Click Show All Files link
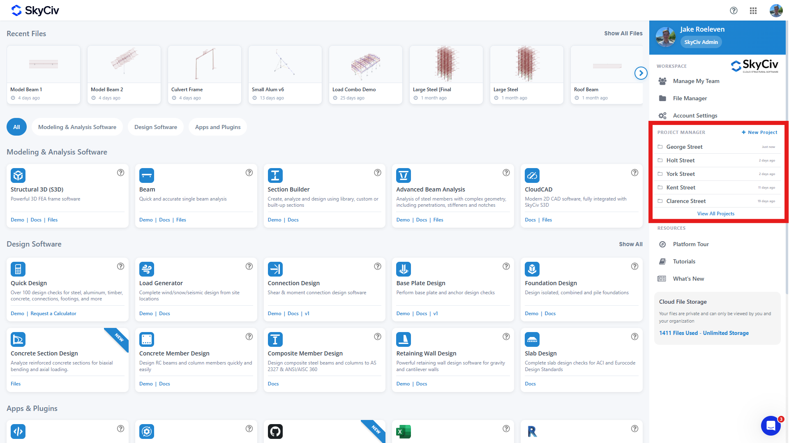Image resolution: width=789 pixels, height=443 pixels. [623, 33]
